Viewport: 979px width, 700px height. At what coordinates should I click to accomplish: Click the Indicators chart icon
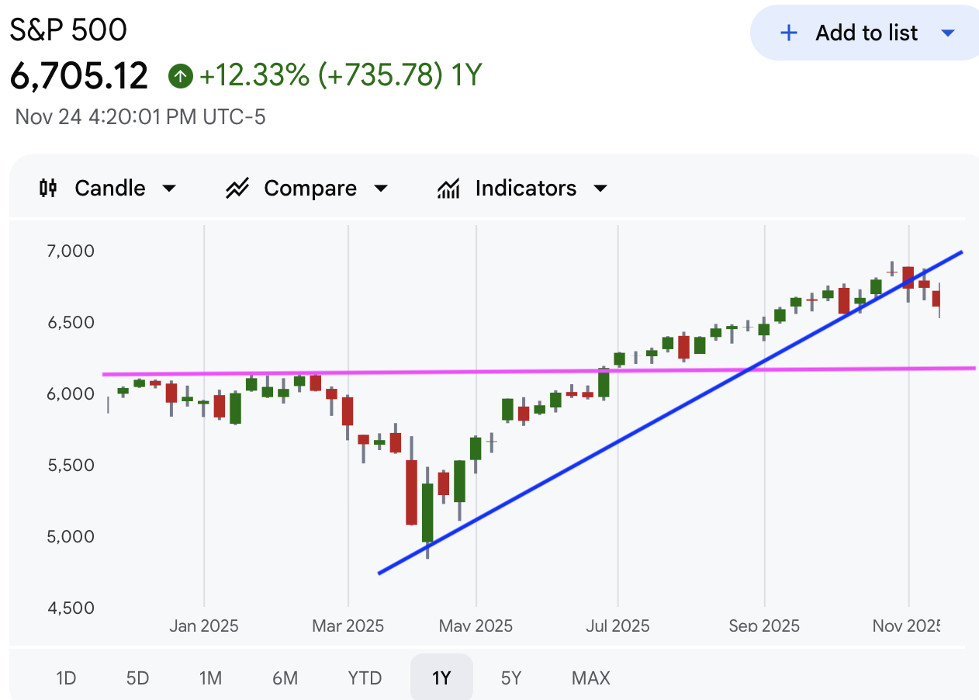click(448, 189)
